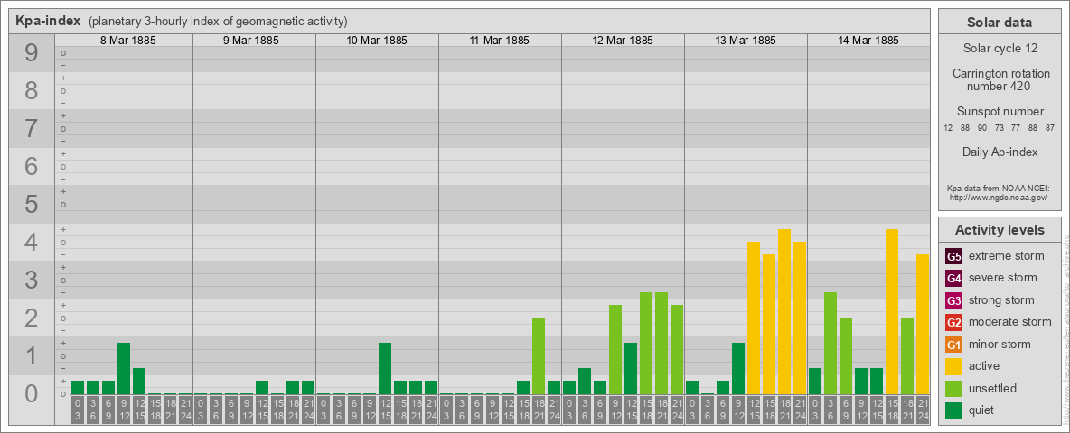Click the G4 severe storm badge
1070x433 pixels.
point(953,279)
